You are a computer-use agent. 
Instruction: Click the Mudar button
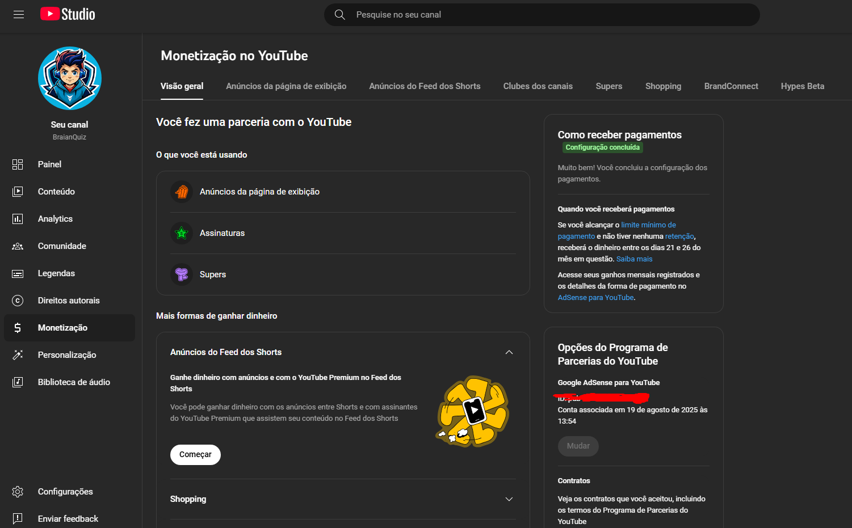(x=578, y=446)
